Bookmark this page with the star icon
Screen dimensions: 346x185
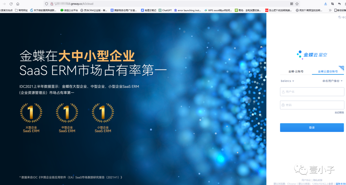point(297,4)
